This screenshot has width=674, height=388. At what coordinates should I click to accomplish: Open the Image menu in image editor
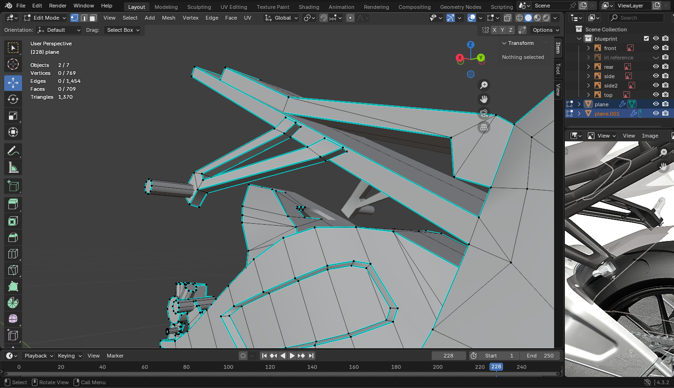pos(650,136)
